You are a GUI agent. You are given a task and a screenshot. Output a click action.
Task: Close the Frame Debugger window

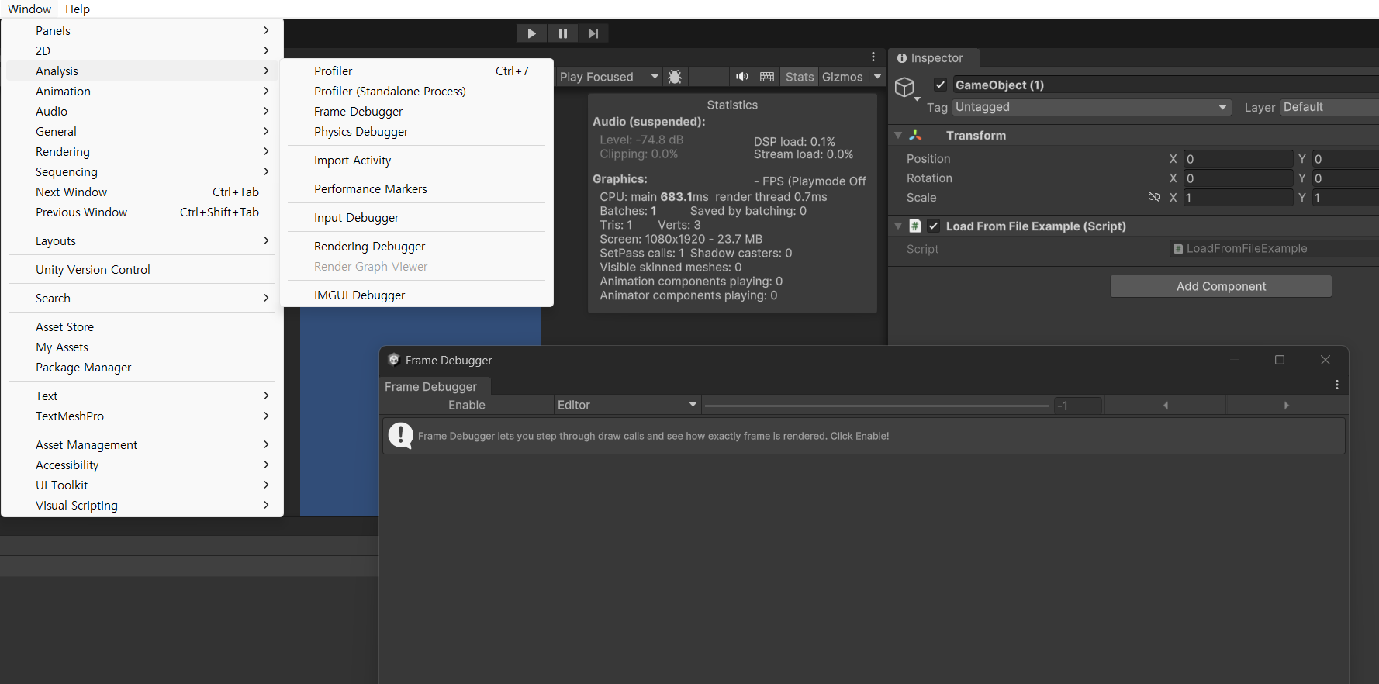(x=1325, y=360)
